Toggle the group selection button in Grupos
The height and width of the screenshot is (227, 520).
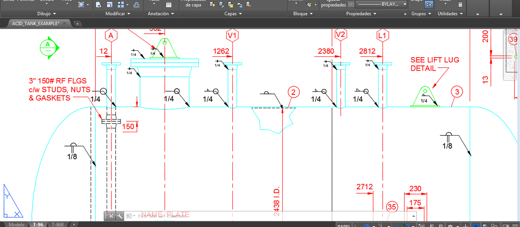[429, 4]
